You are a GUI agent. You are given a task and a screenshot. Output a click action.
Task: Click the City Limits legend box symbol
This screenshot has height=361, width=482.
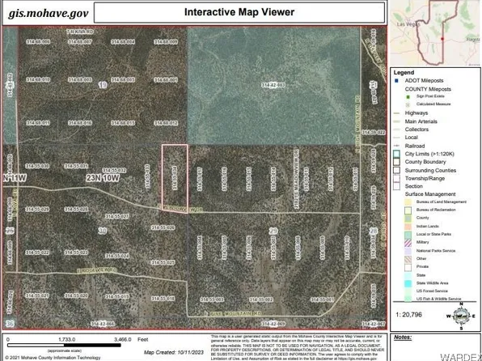click(x=397, y=154)
